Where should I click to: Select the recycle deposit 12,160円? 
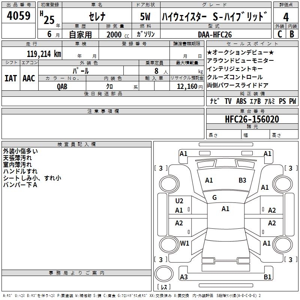(190, 87)
